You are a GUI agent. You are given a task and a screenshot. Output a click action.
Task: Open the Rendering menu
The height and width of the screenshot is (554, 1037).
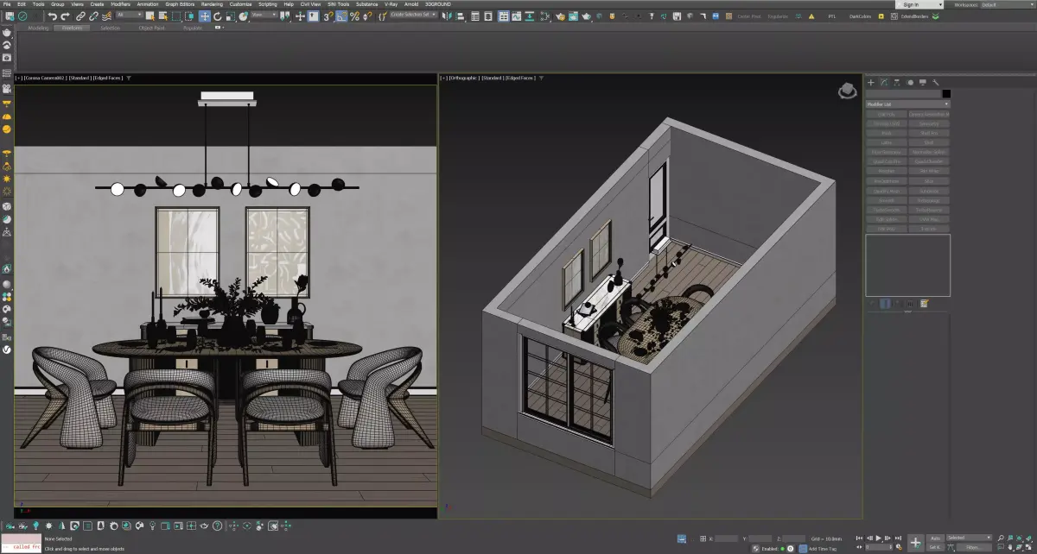pos(212,4)
